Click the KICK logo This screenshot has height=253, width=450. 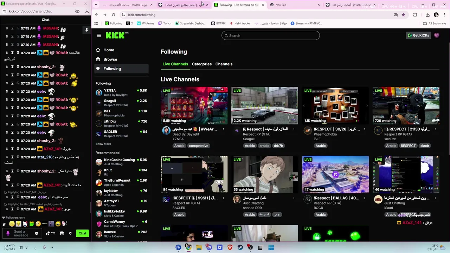[117, 35]
